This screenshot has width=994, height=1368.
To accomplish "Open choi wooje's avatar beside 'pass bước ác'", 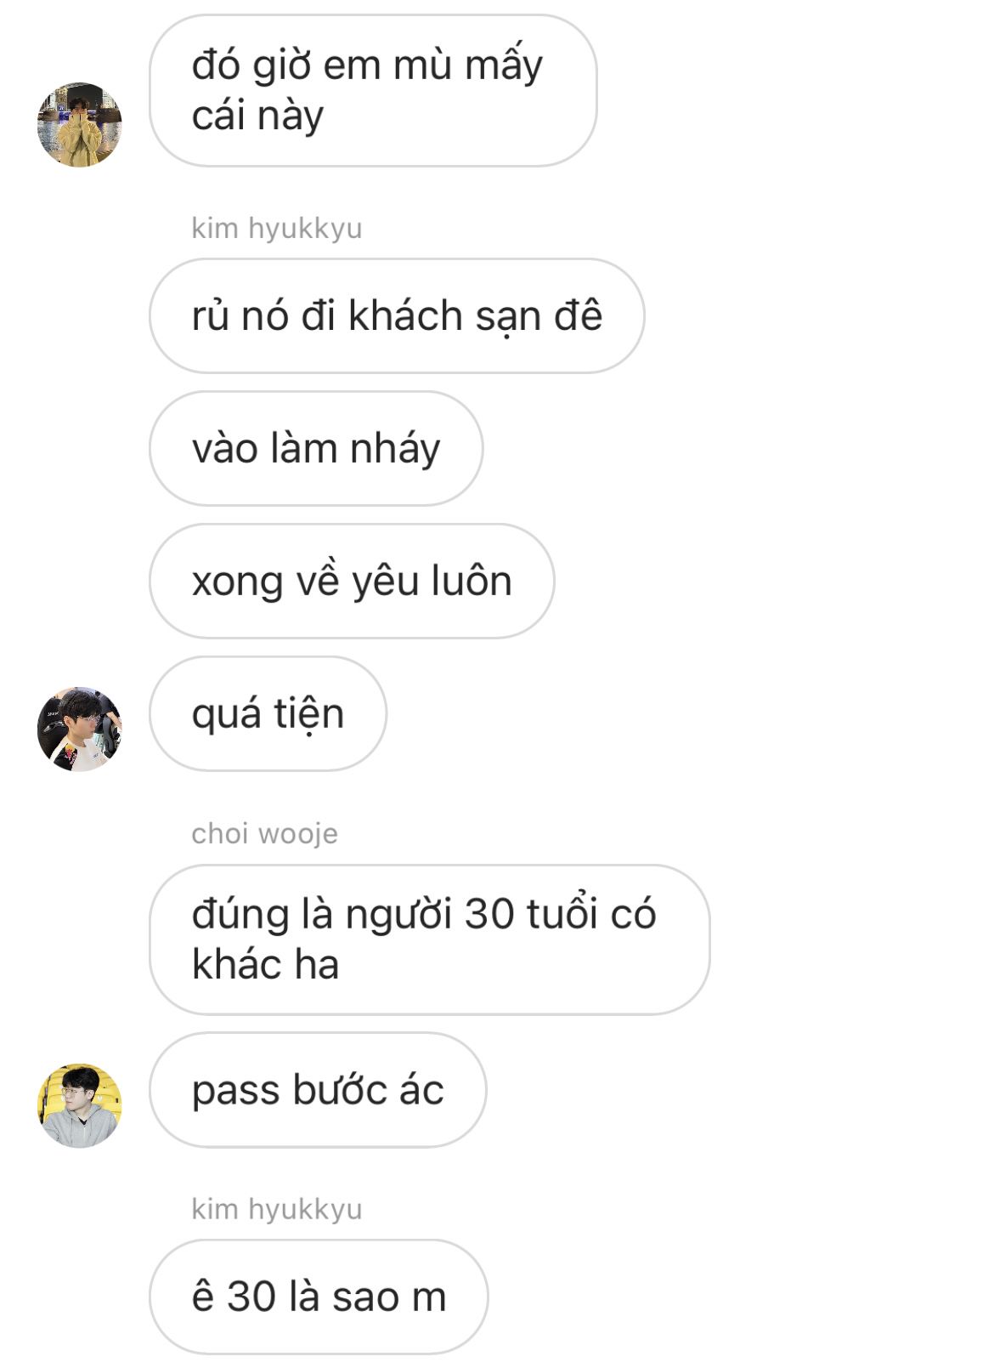I will pyautogui.click(x=80, y=1106).
